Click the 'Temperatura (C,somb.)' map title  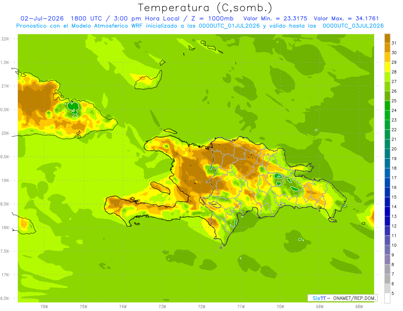[x=205, y=8]
